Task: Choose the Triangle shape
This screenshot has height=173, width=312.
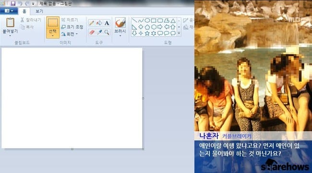Action: (173, 21)
